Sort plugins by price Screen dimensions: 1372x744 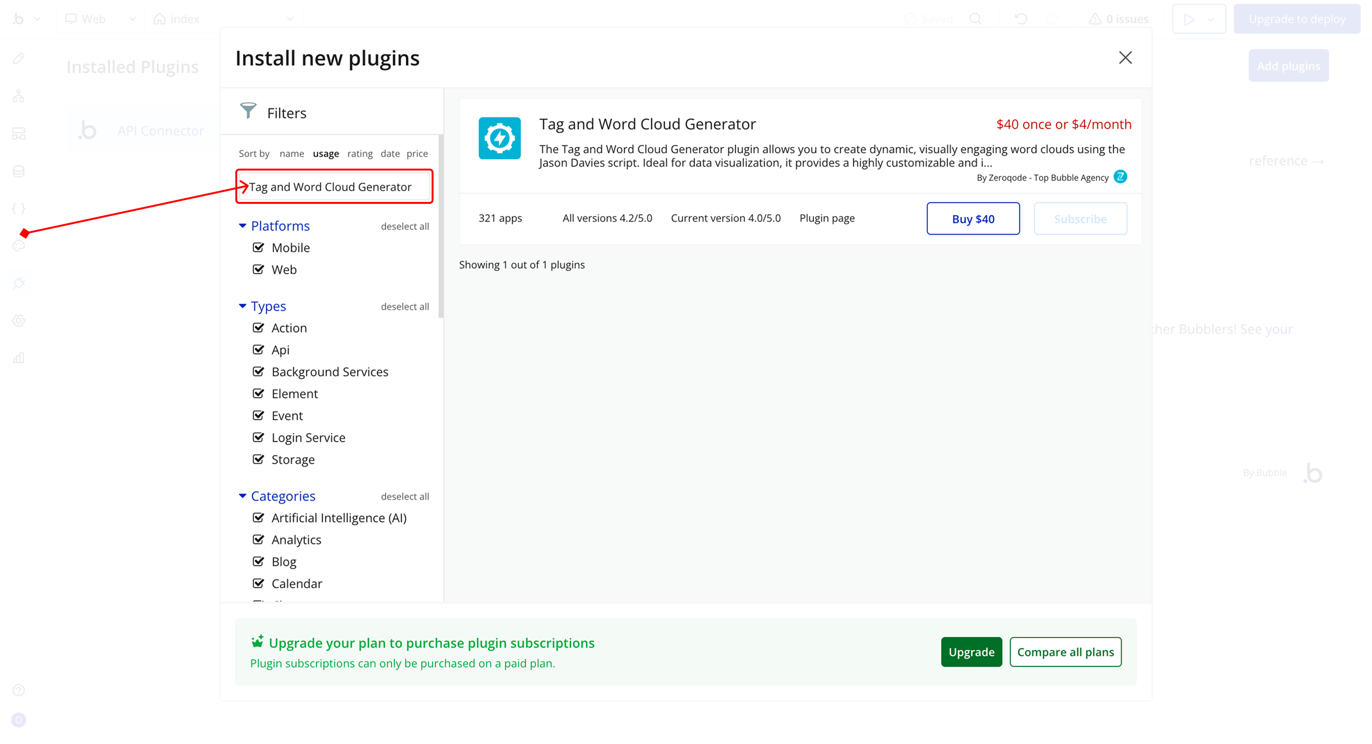point(416,153)
